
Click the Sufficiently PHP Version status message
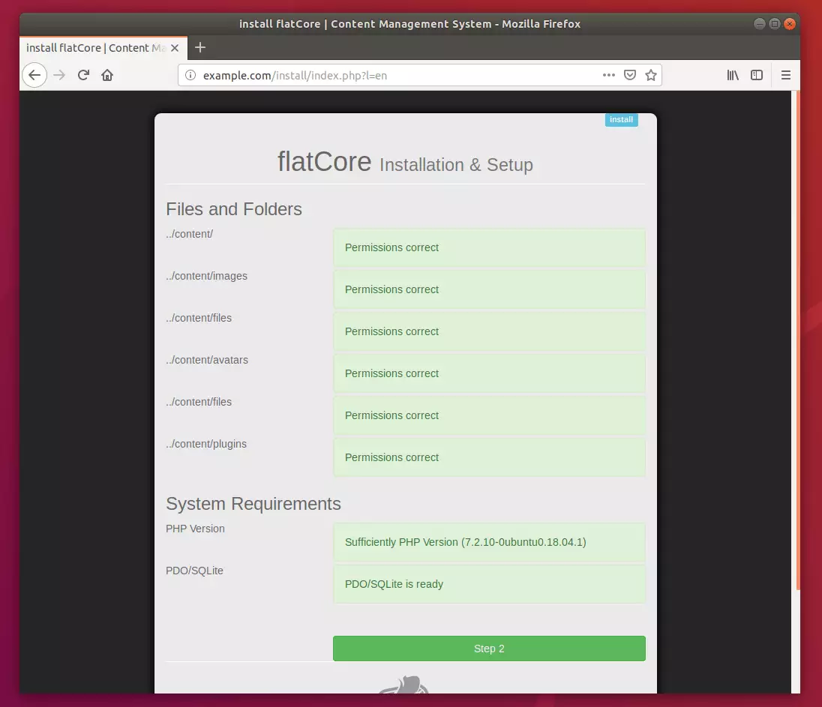(x=489, y=542)
